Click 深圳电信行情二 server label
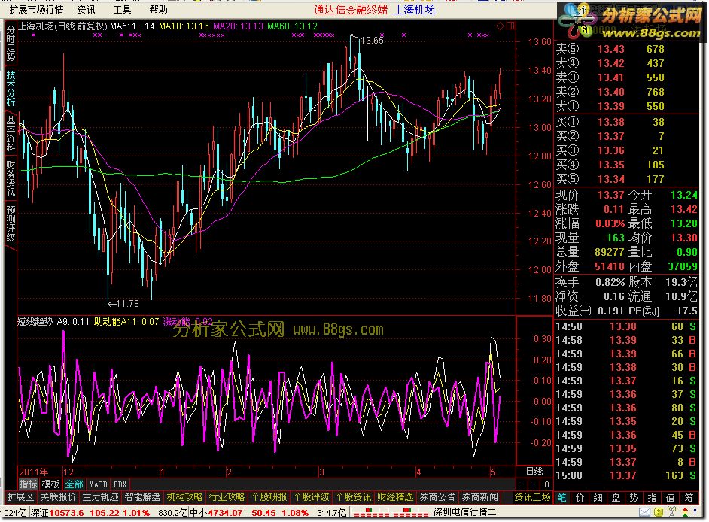Screen dimensions: 709x522 (465, 512)
